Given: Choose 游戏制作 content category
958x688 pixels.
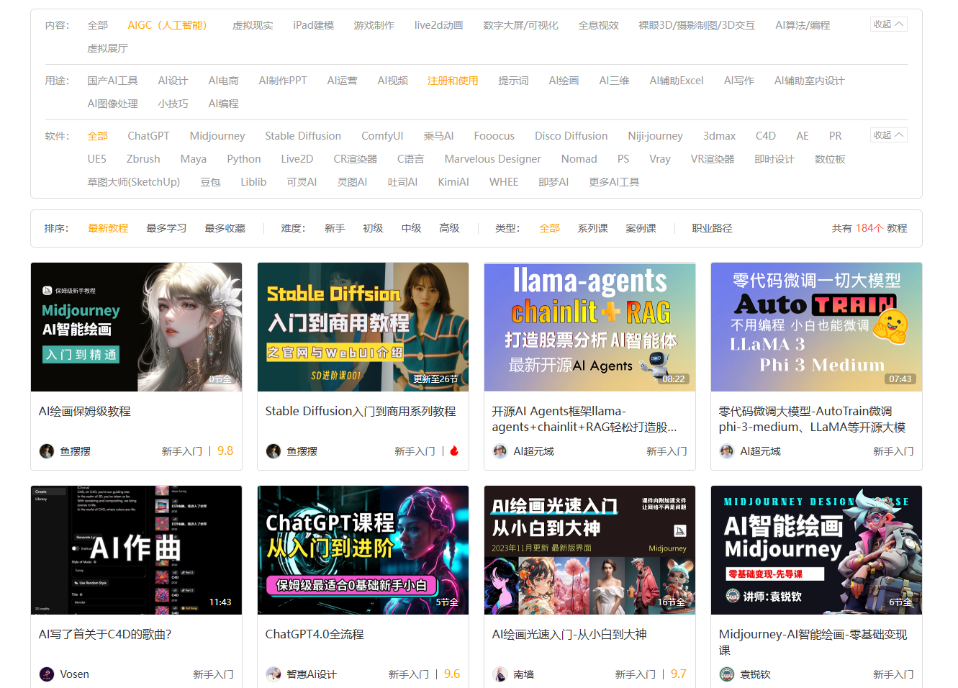Looking at the screenshot, I should (x=374, y=25).
